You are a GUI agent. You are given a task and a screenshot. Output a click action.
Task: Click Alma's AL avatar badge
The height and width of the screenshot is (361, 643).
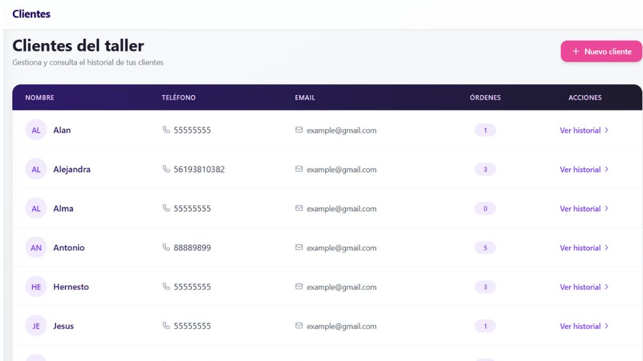click(36, 209)
